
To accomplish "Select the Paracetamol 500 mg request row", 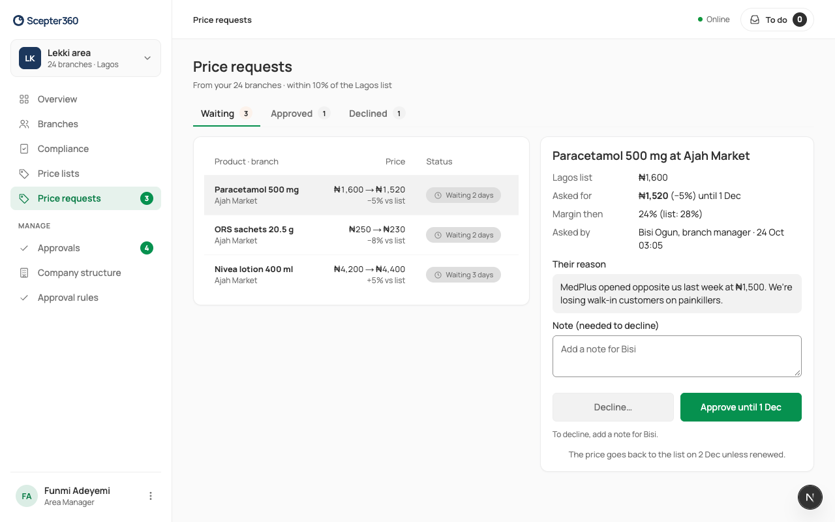I will tap(361, 195).
